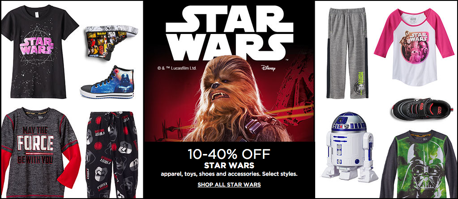Screen dimensions: 458x199
Task: Click the bold STAR WARS subheading
Action: (229, 166)
